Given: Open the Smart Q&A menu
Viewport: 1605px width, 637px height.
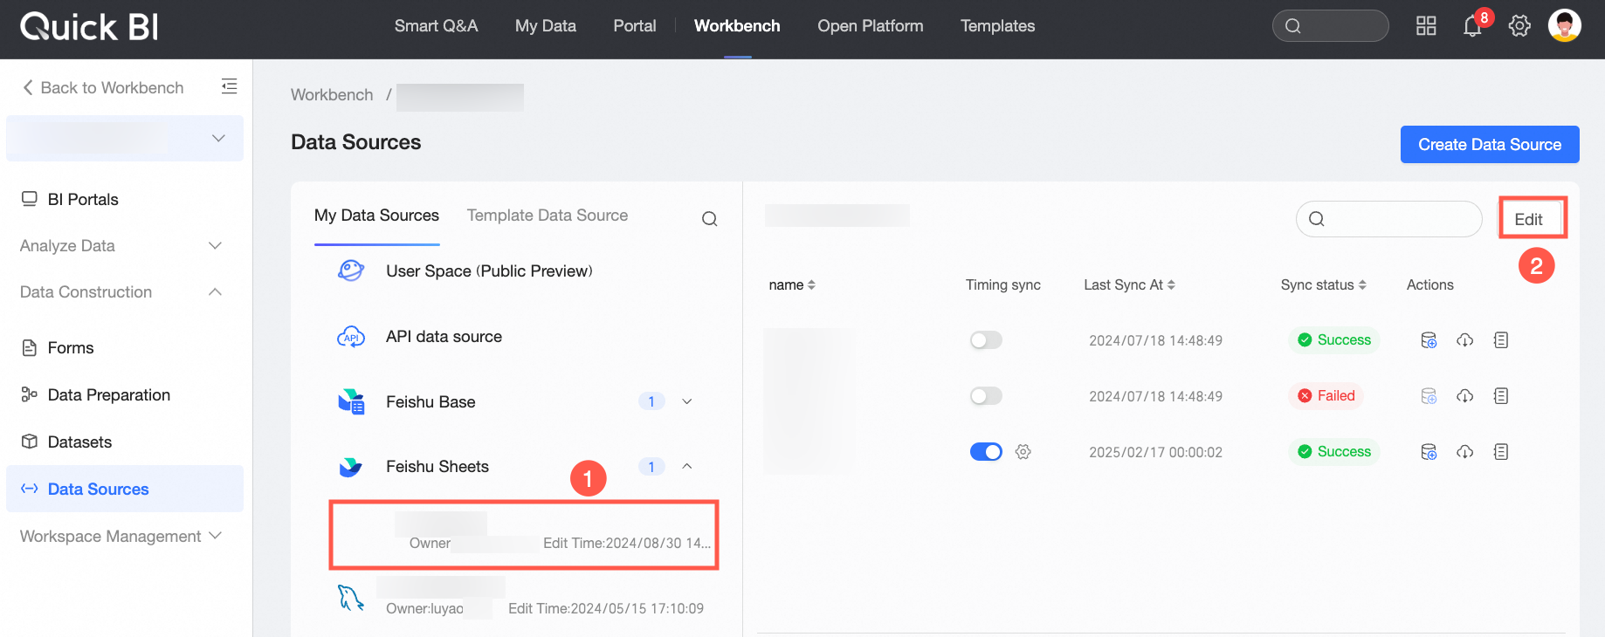Looking at the screenshot, I should (x=436, y=26).
